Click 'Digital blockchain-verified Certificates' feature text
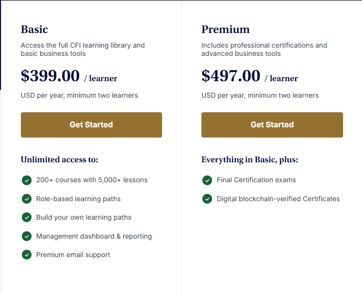 [x=278, y=199]
